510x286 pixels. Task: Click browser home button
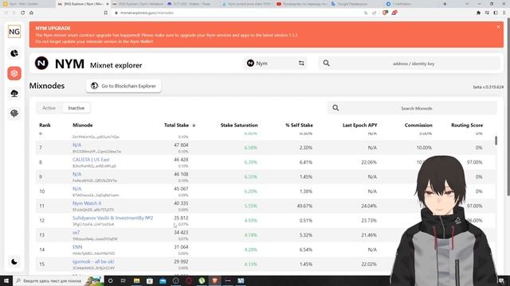pyautogui.click(x=31, y=13)
